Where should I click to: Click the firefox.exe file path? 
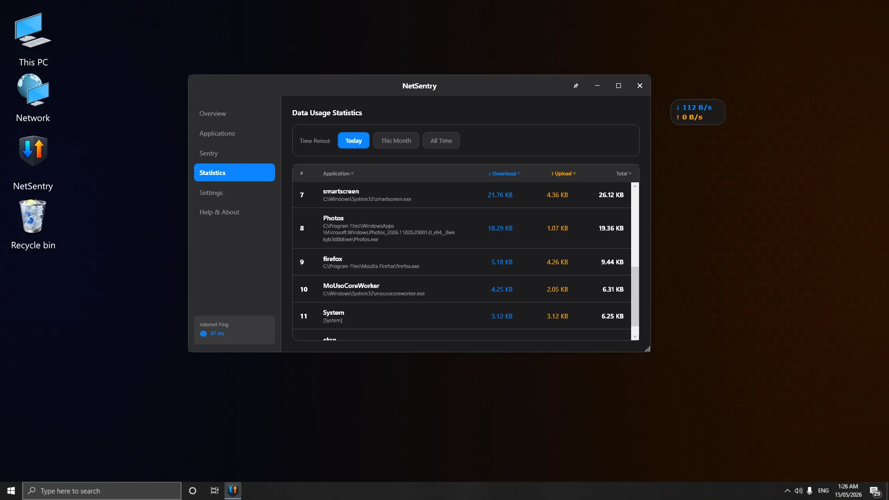click(371, 267)
